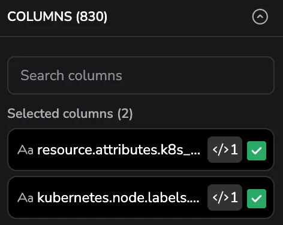283x225 pixels.
Task: Click the number 1 beside kubernetes.node code icon
Action: pos(234,197)
